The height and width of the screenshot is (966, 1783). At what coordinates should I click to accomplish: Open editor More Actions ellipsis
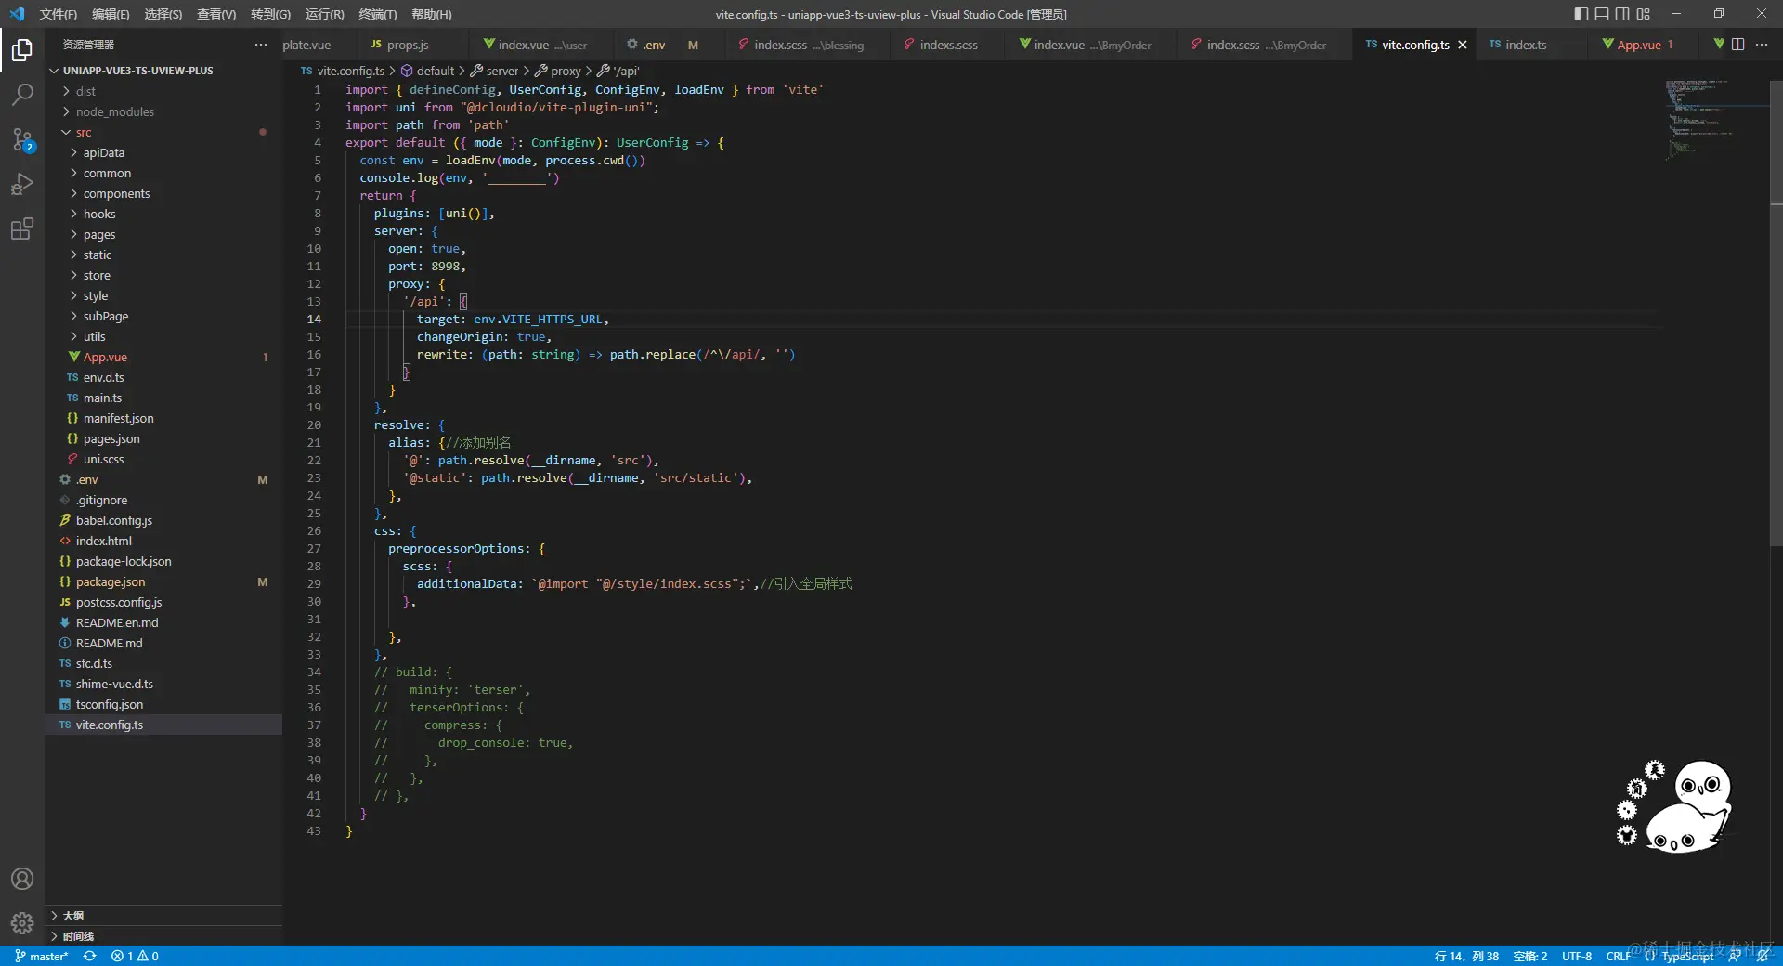point(1762,45)
